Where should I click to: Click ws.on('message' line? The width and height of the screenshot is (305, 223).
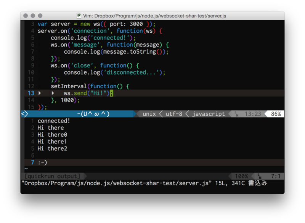[110, 45]
